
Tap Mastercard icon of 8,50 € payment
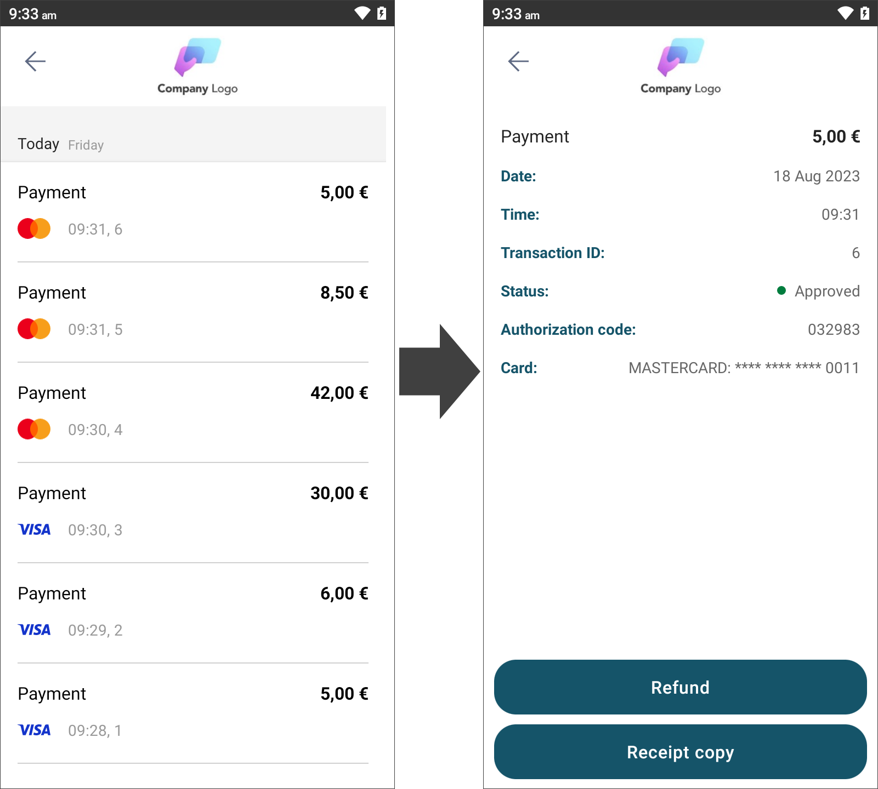(34, 329)
